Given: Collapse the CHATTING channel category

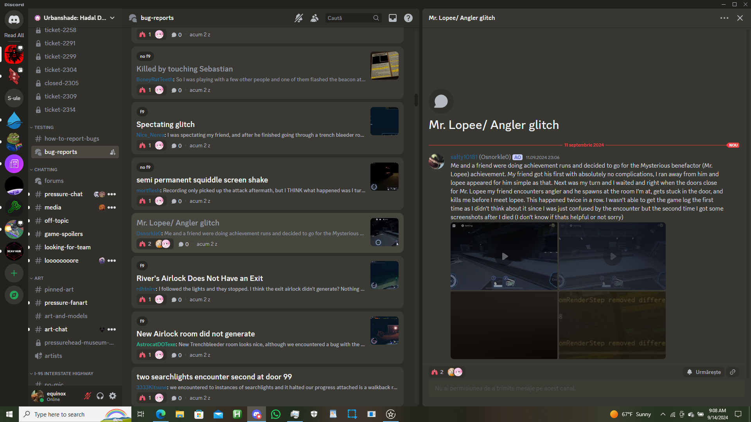Looking at the screenshot, I should pyautogui.click(x=45, y=170).
